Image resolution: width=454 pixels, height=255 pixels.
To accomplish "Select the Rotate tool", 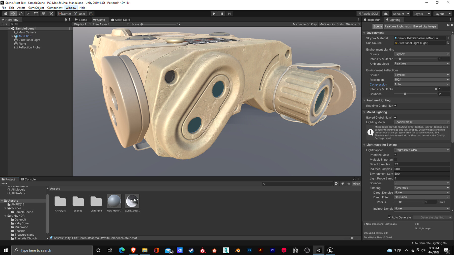I will [20, 14].
